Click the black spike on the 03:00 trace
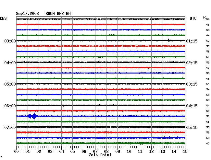The height and width of the screenshot is (160, 211). tap(168, 40)
